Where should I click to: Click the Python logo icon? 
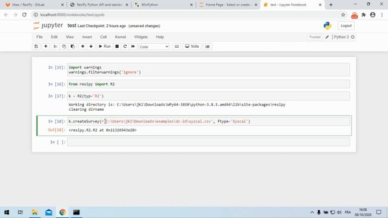(327, 25)
